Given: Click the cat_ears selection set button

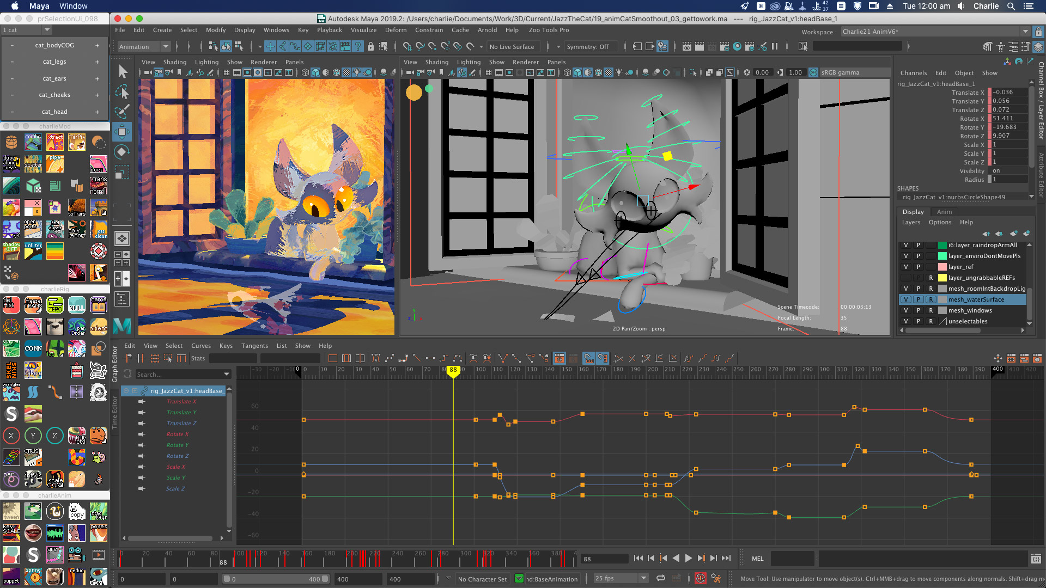Looking at the screenshot, I should [54, 78].
